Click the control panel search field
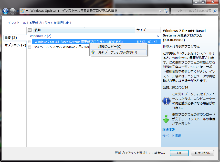Screen dimensions: 220x162 click(192, 11)
